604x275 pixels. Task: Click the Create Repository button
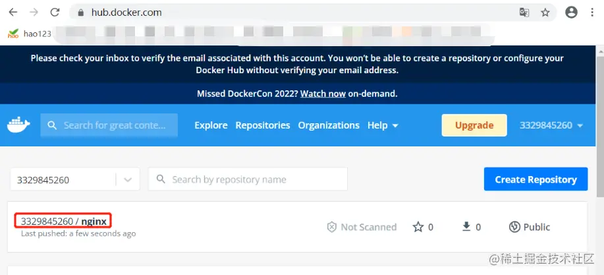coord(535,179)
